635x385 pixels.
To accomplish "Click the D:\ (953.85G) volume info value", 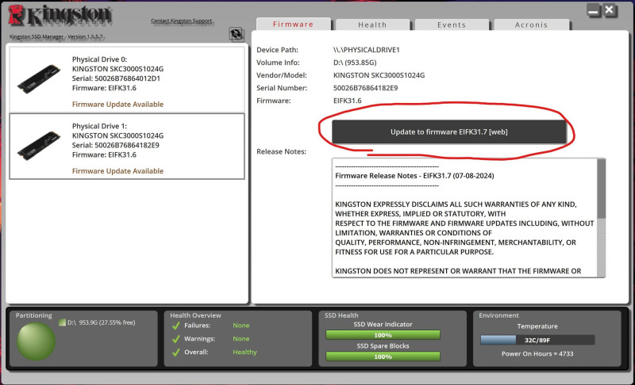I will [x=355, y=63].
